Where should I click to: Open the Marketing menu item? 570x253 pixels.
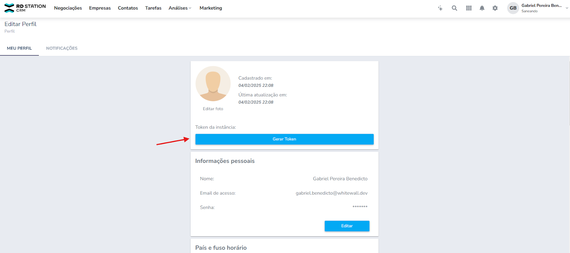211,8
